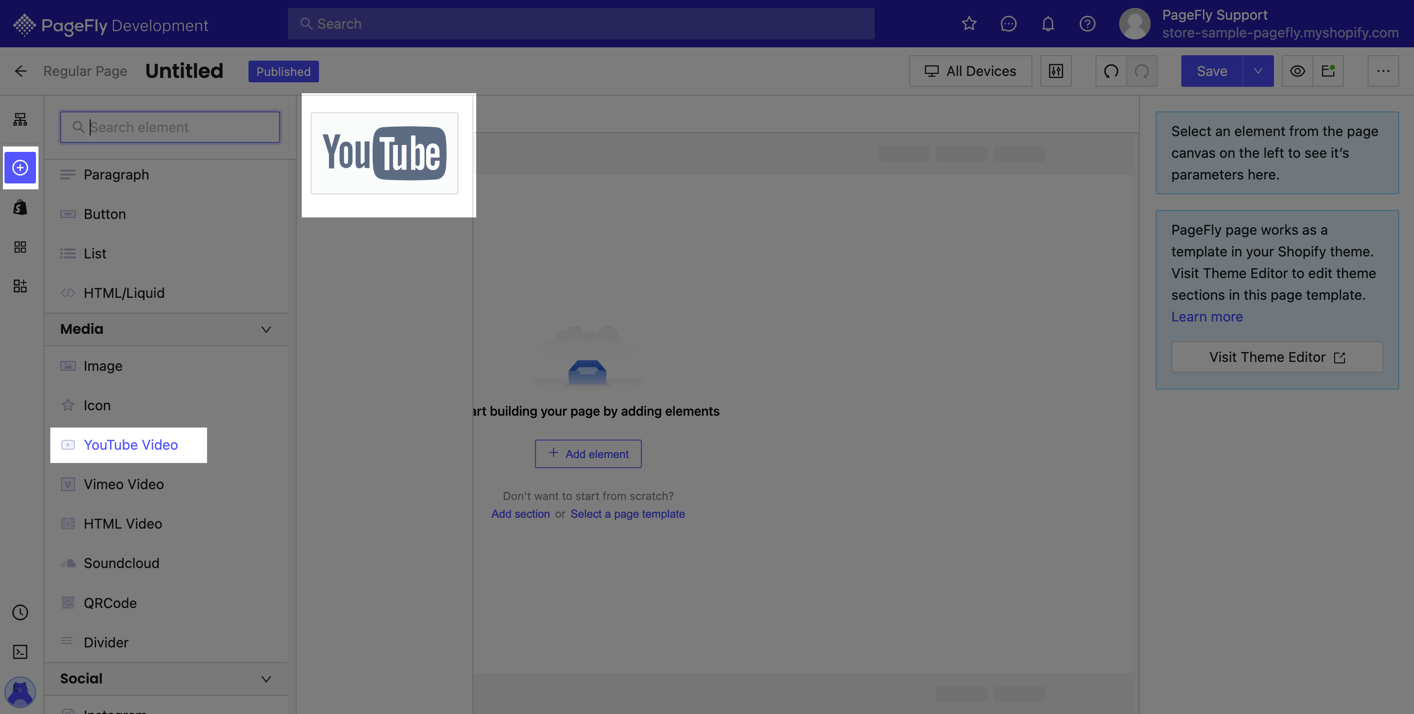Open page settings sliders icon
The width and height of the screenshot is (1414, 714).
click(x=1056, y=71)
